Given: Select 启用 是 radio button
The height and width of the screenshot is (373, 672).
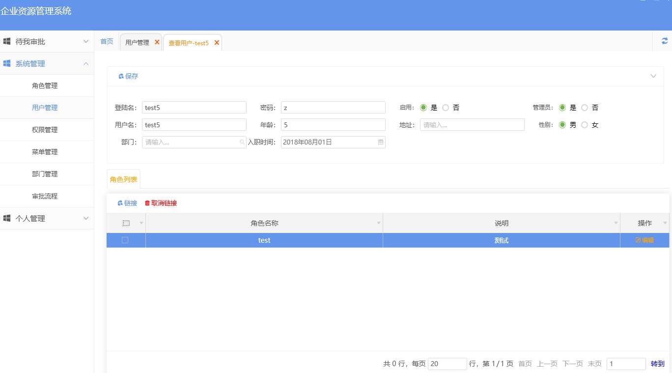Looking at the screenshot, I should coord(423,108).
